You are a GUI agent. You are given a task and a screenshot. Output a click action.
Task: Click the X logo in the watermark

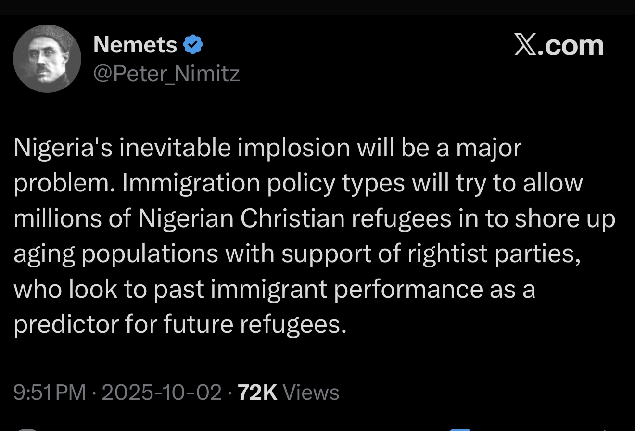(x=525, y=46)
